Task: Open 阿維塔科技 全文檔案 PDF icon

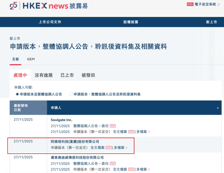Action: point(109,148)
